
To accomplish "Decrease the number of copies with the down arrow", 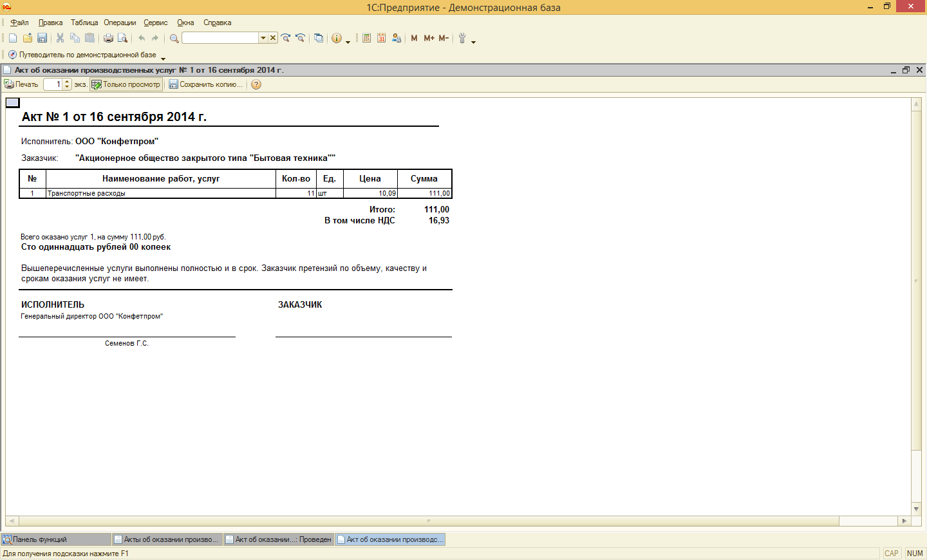I will point(67,87).
